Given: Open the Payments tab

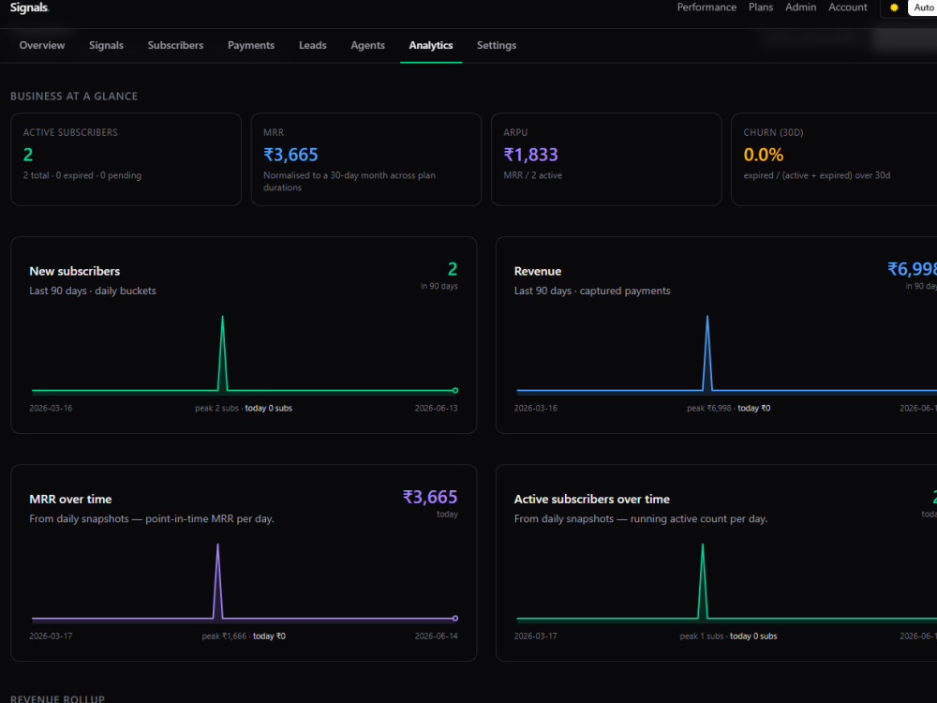Looking at the screenshot, I should 251,45.
